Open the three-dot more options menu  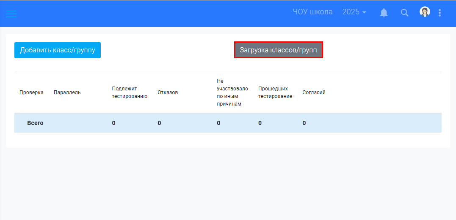(x=440, y=13)
